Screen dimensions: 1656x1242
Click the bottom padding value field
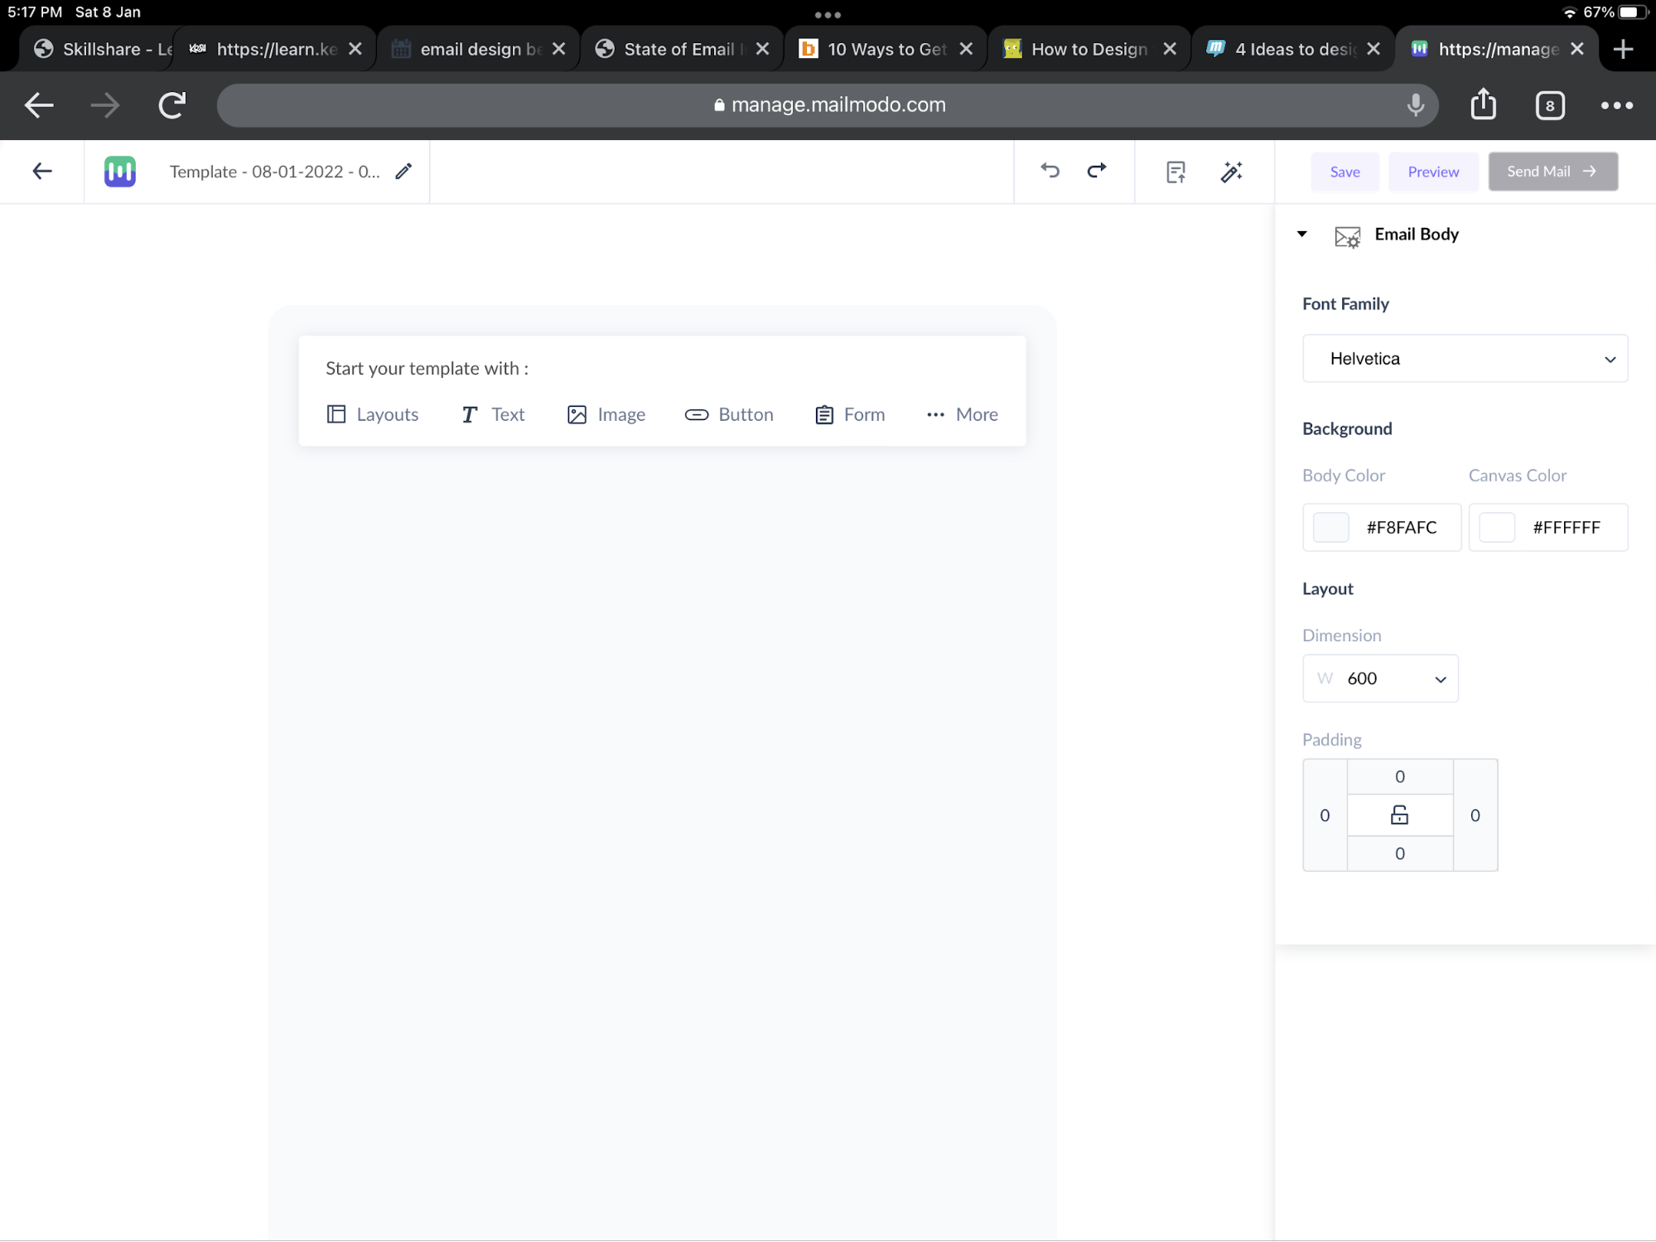1399,853
